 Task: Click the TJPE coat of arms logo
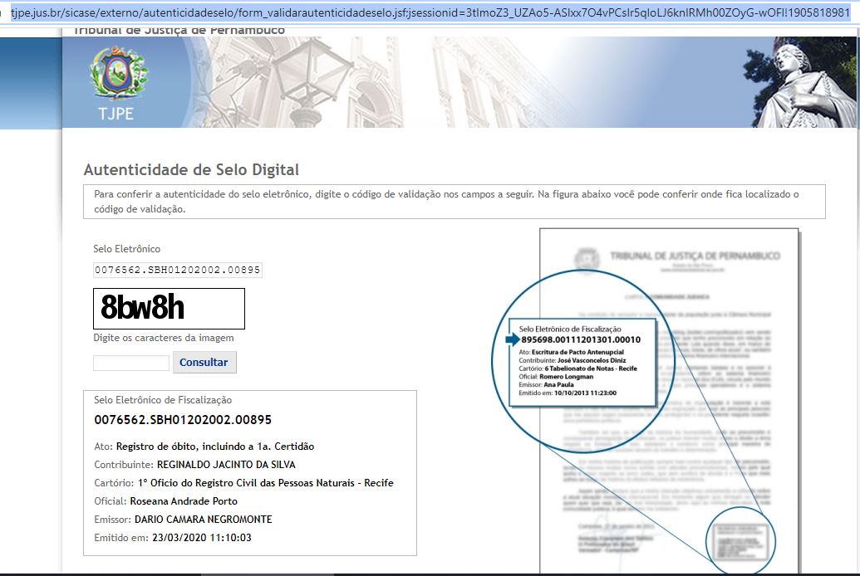pyautogui.click(x=119, y=73)
